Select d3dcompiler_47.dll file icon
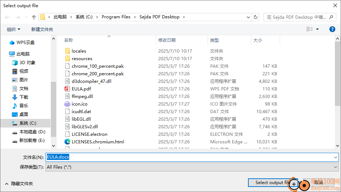 click(x=67, y=81)
